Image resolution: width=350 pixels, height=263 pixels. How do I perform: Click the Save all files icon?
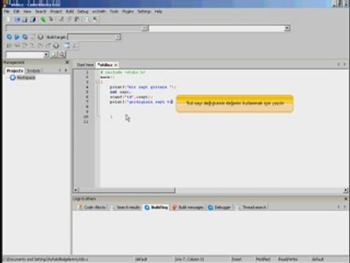[33, 19]
